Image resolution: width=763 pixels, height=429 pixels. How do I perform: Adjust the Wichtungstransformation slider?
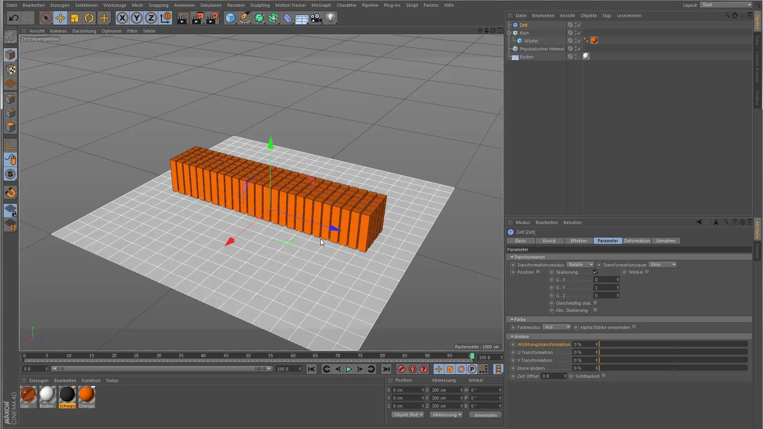coord(673,344)
